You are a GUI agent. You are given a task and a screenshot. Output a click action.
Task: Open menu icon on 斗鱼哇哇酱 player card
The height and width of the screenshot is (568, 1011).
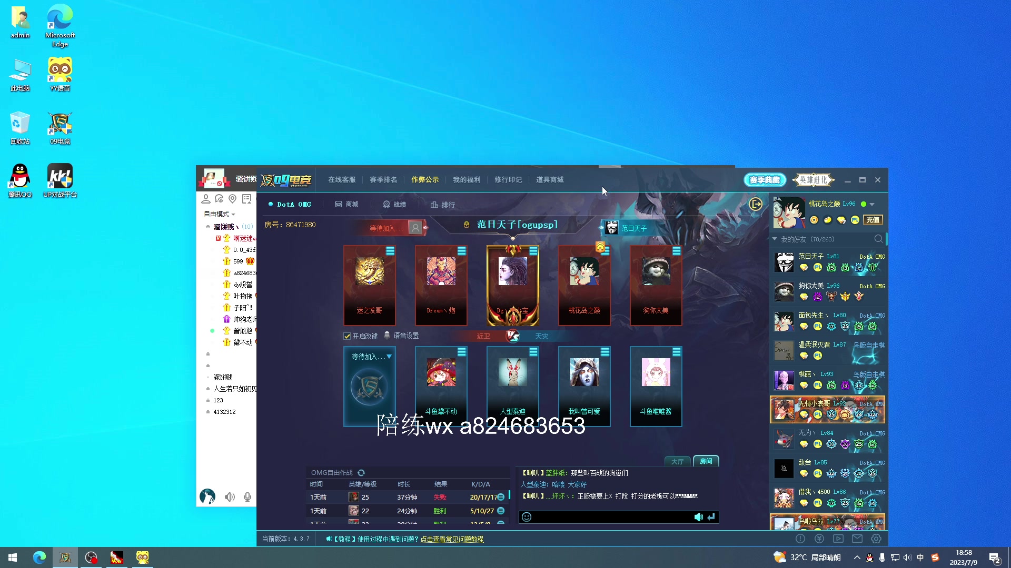[x=677, y=352]
